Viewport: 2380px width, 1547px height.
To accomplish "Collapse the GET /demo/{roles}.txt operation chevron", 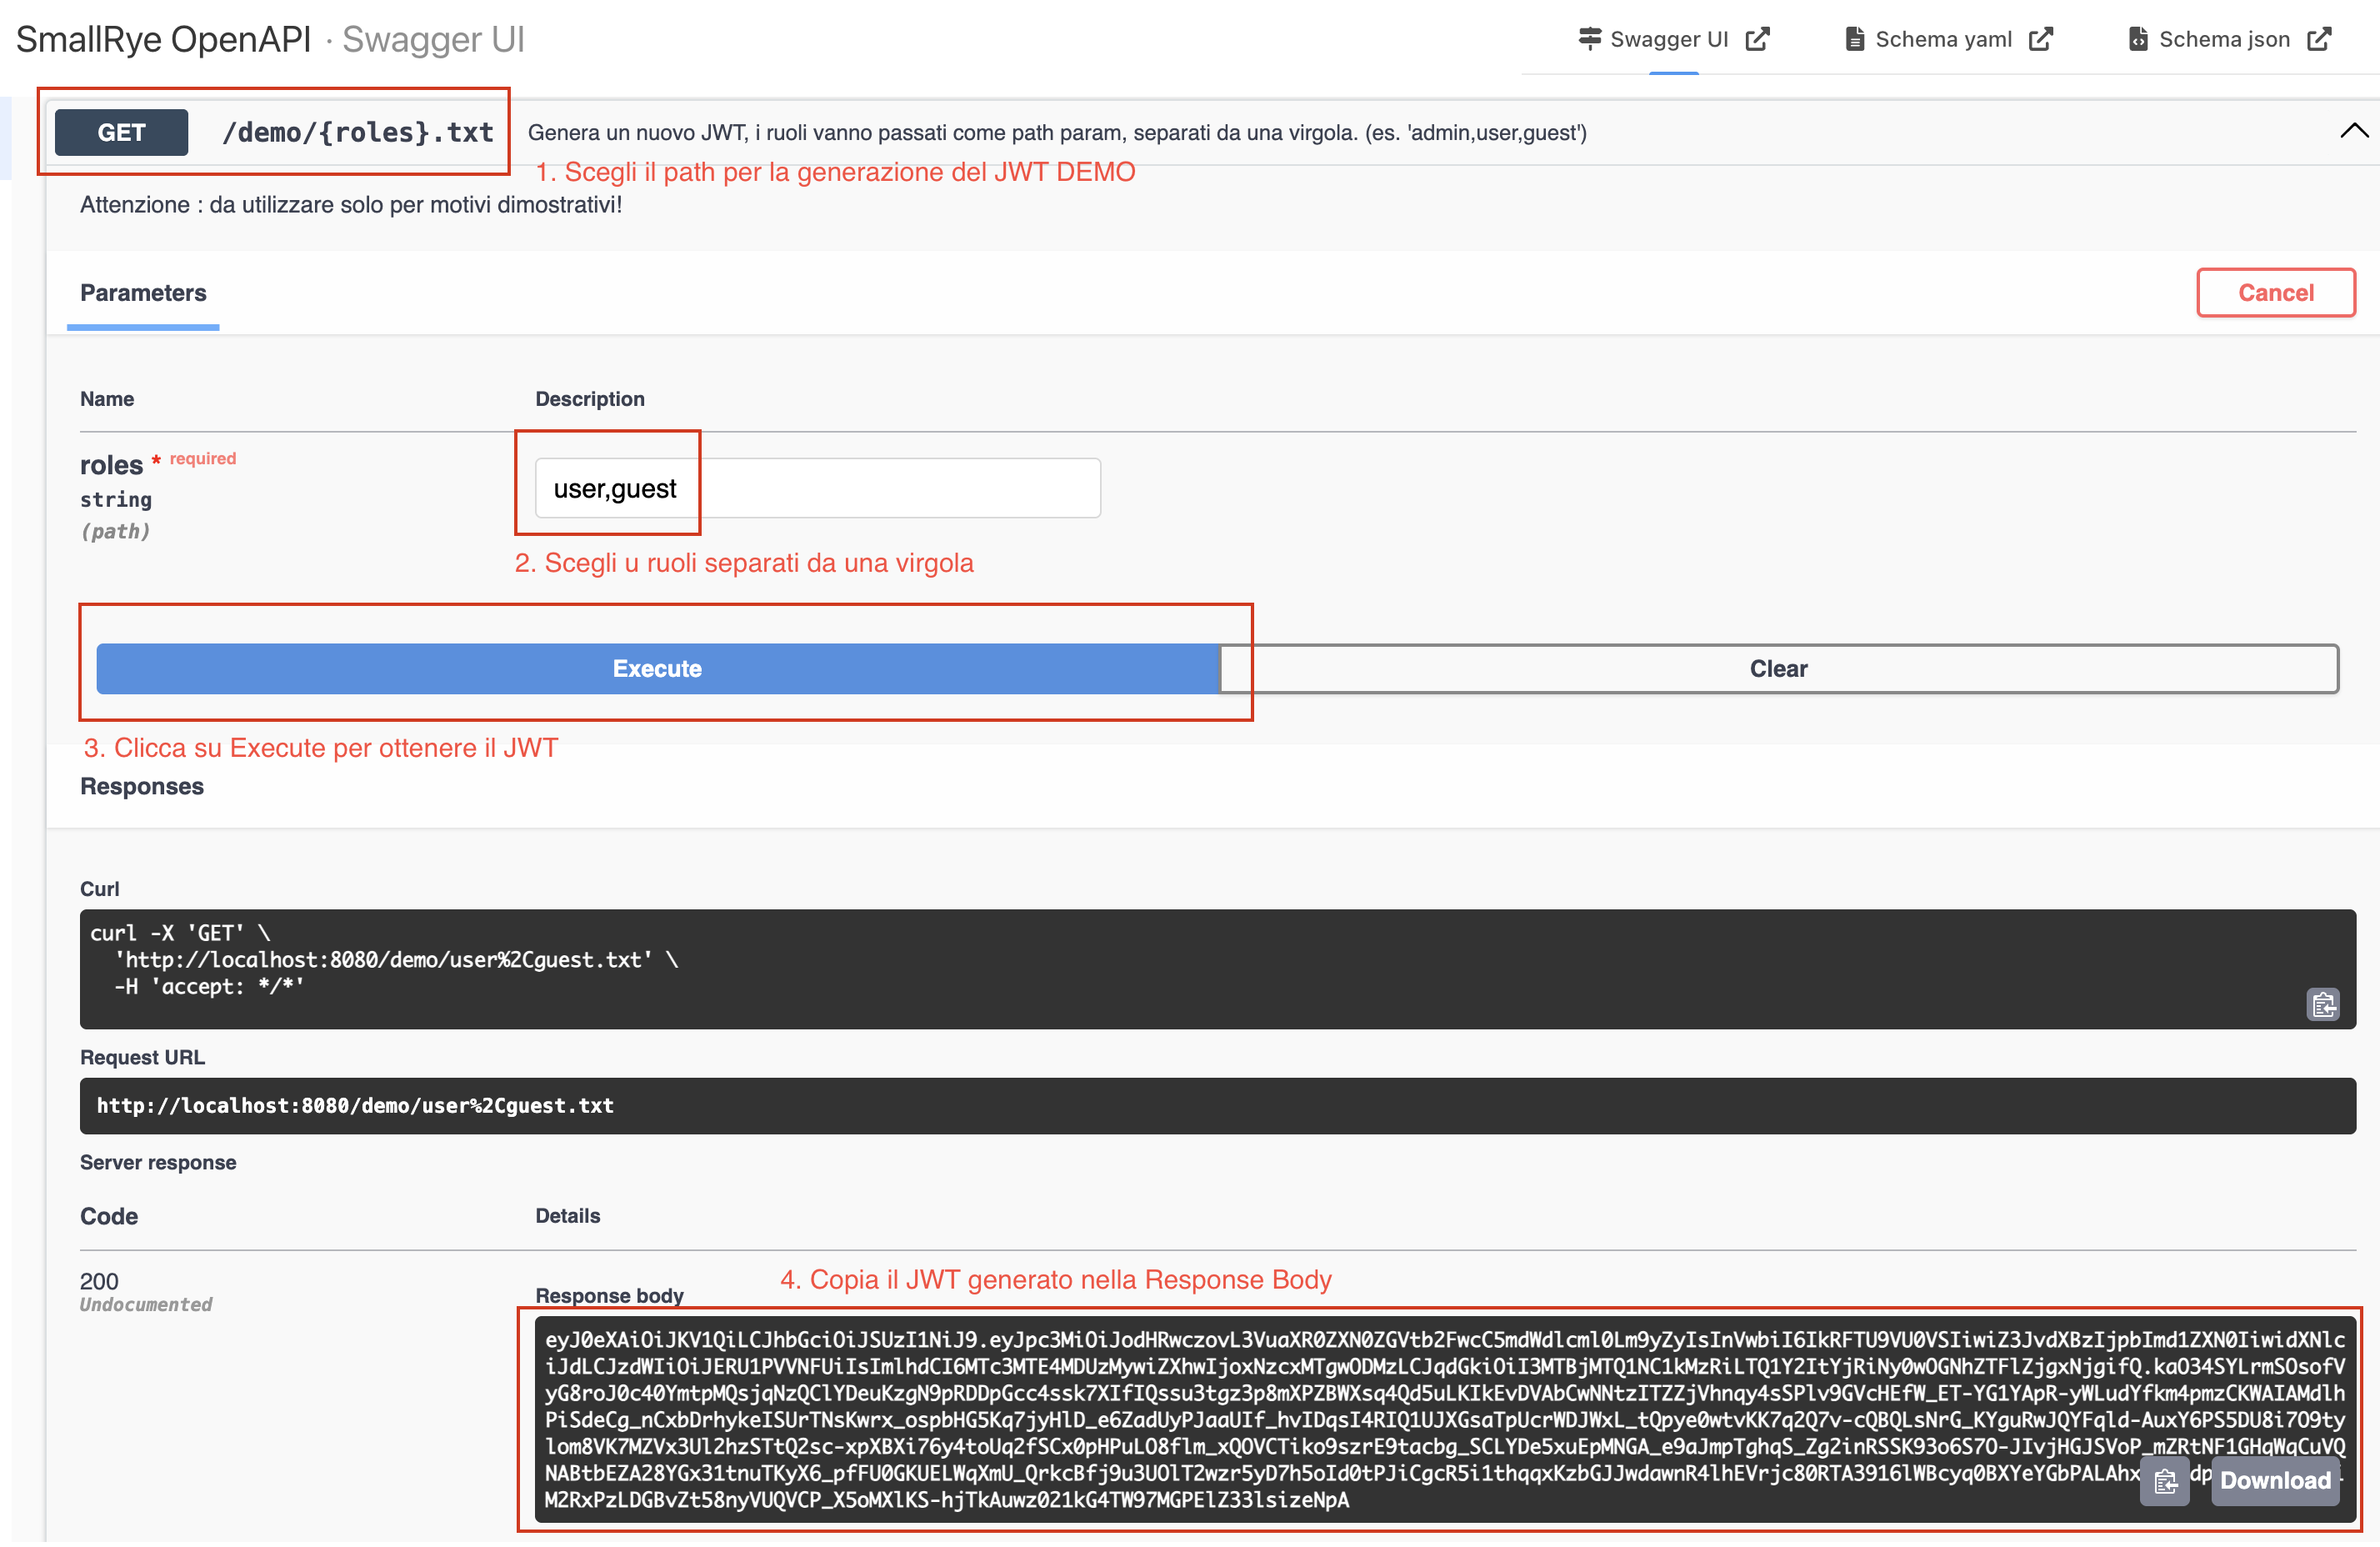I will tap(2353, 131).
